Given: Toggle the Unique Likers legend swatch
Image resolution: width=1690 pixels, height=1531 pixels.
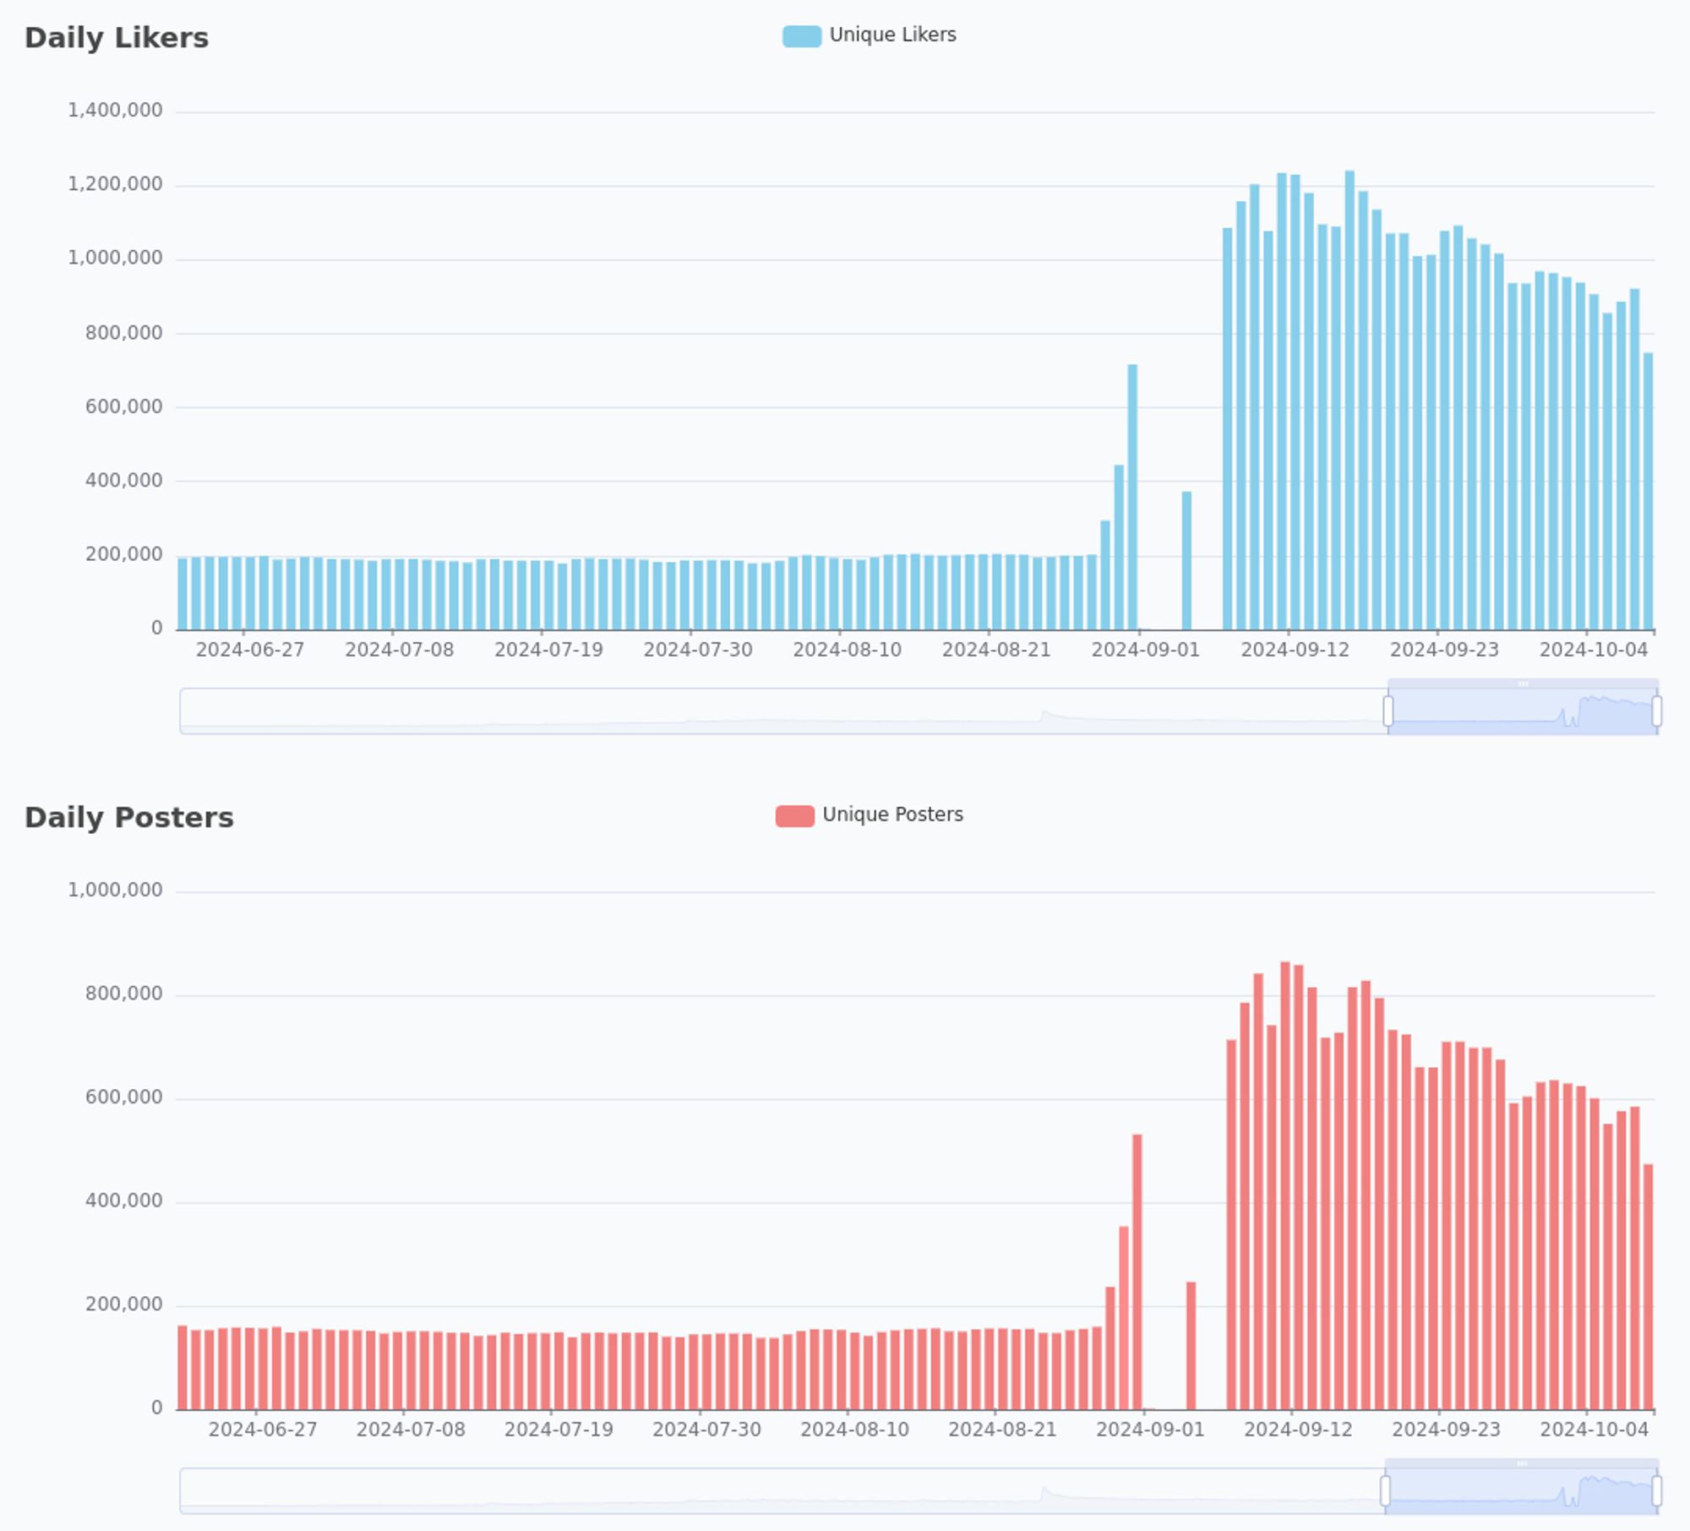Looking at the screenshot, I should 801,36.
